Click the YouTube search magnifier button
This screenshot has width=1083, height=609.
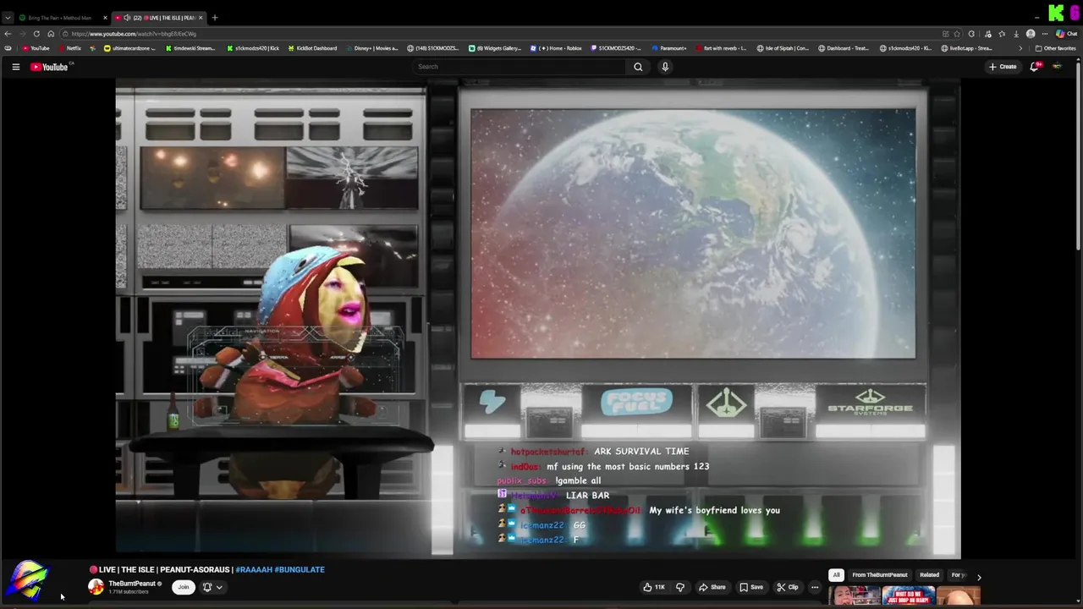click(x=638, y=67)
